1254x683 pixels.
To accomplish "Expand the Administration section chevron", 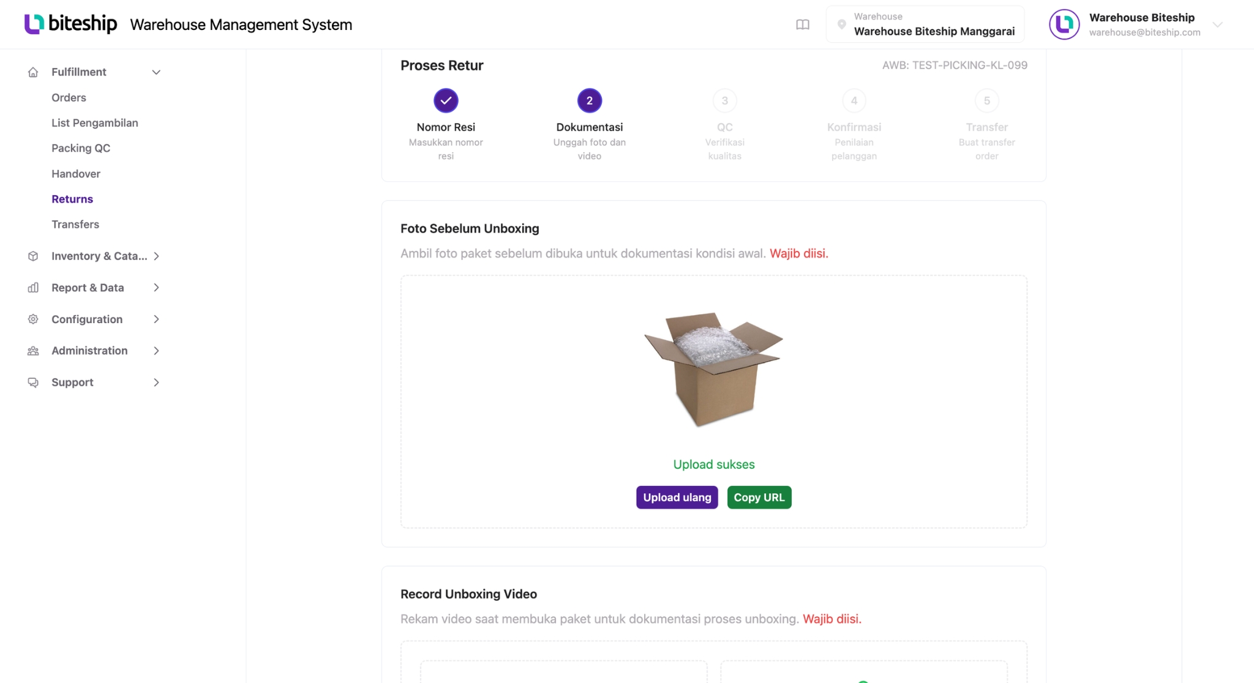I will pos(156,351).
